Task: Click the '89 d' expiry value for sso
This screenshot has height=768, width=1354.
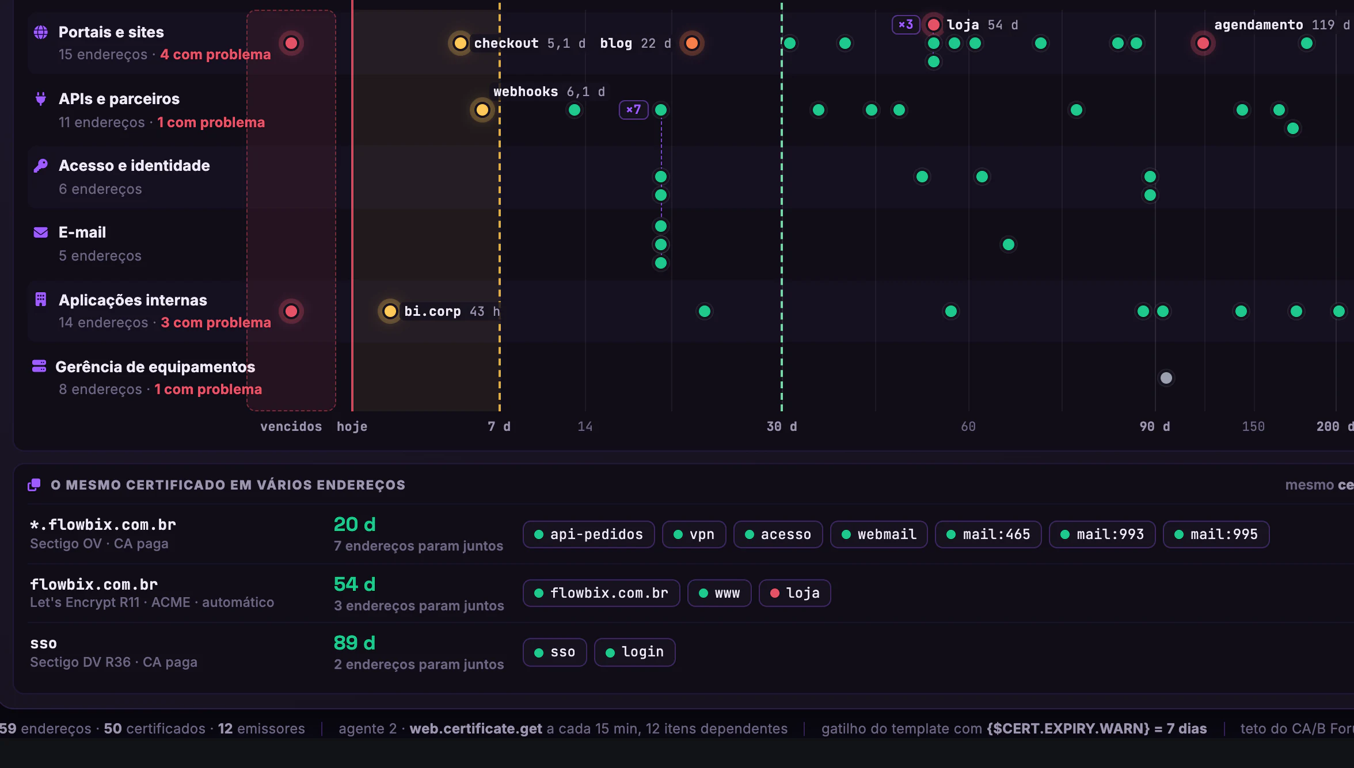Action: (x=355, y=643)
